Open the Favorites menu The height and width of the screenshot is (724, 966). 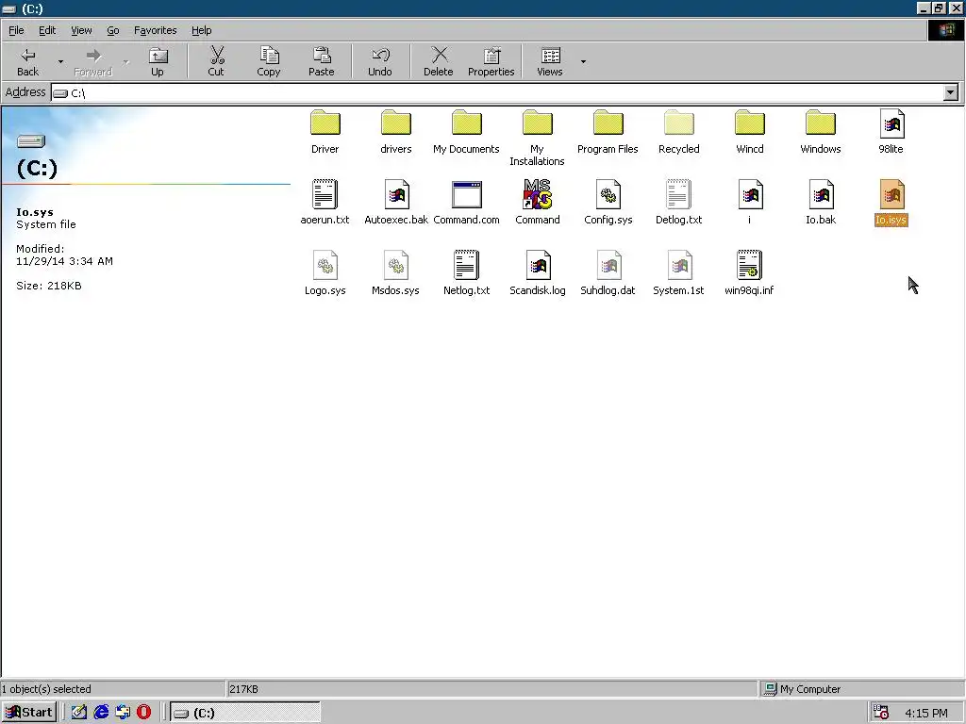pos(156,30)
